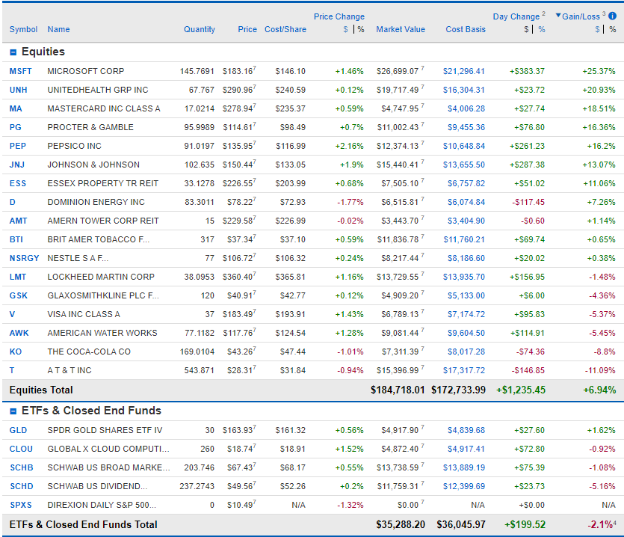Click Equities Total day change +$1,235.45
Image resolution: width=624 pixels, height=537 pixels.
[521, 390]
